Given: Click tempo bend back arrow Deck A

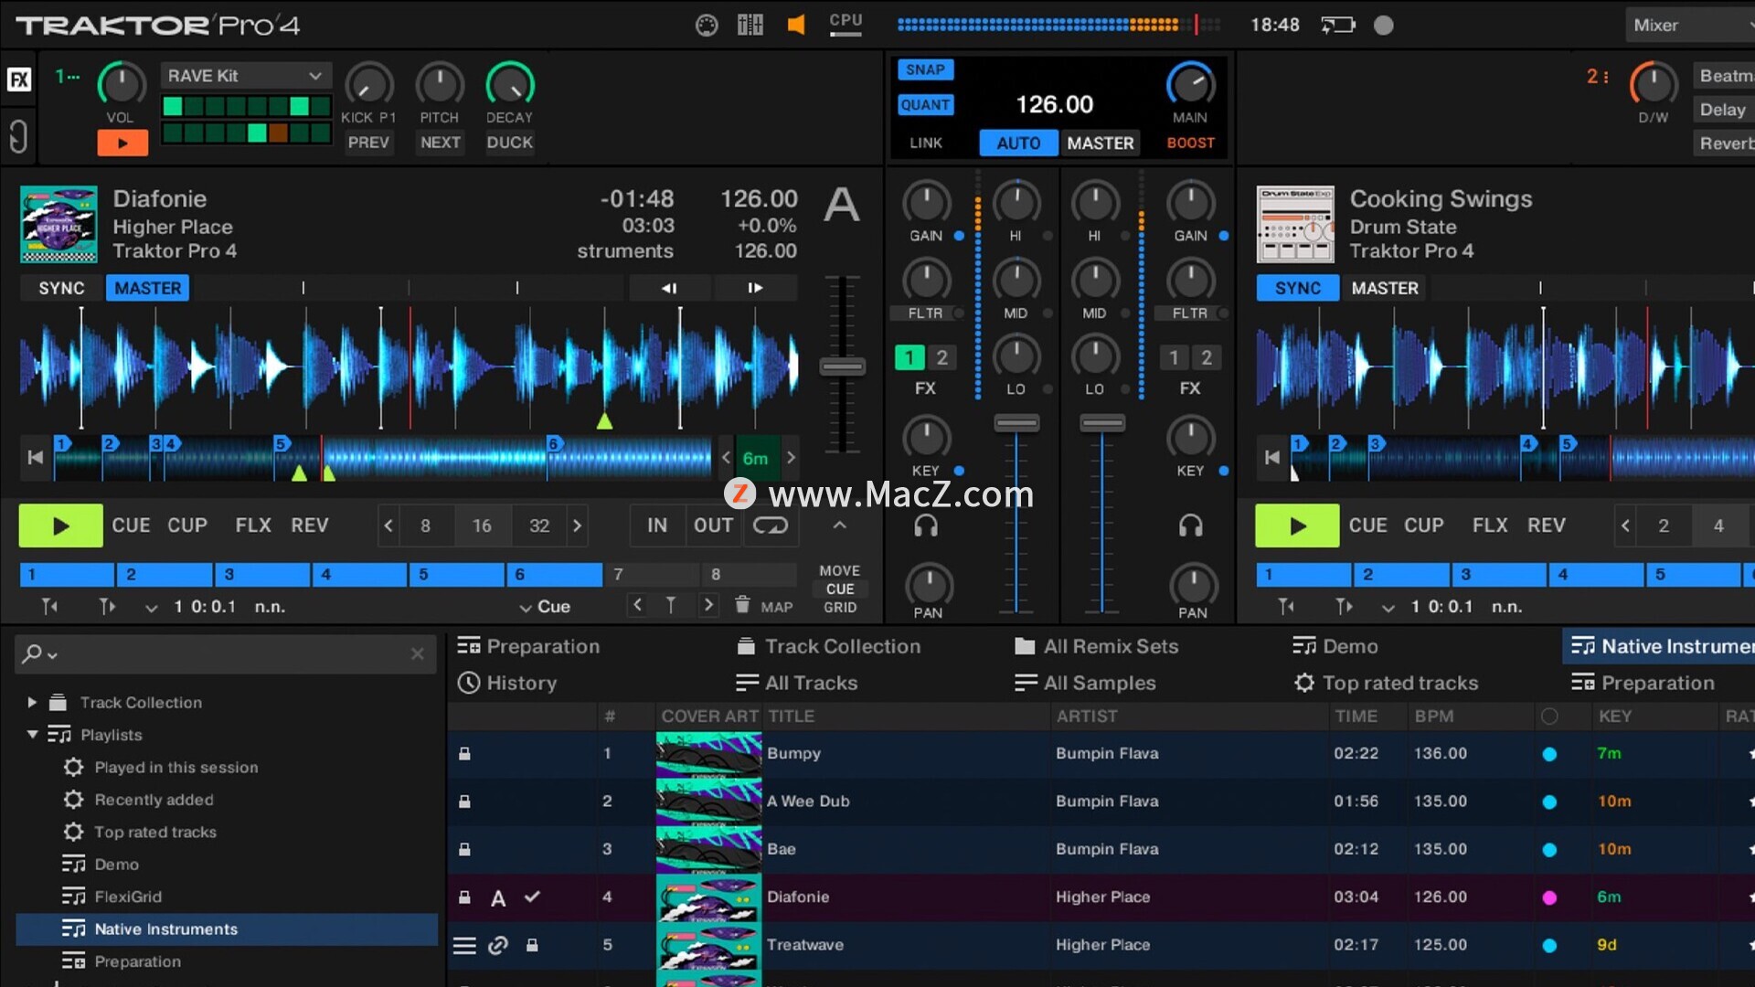Looking at the screenshot, I should point(668,288).
